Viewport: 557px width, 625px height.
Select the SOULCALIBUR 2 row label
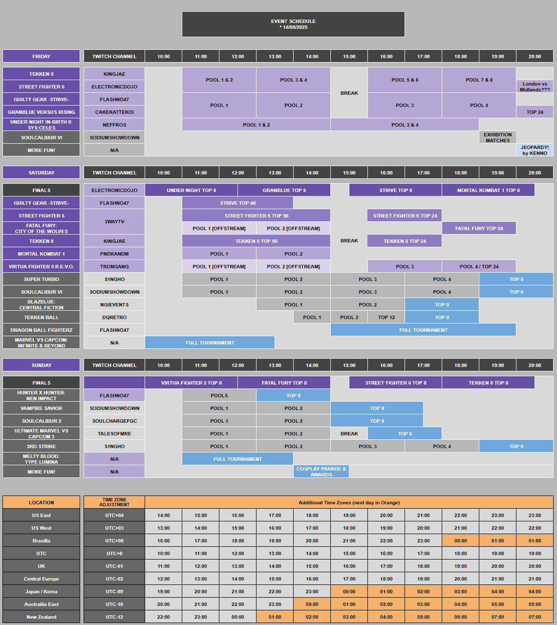coord(42,421)
